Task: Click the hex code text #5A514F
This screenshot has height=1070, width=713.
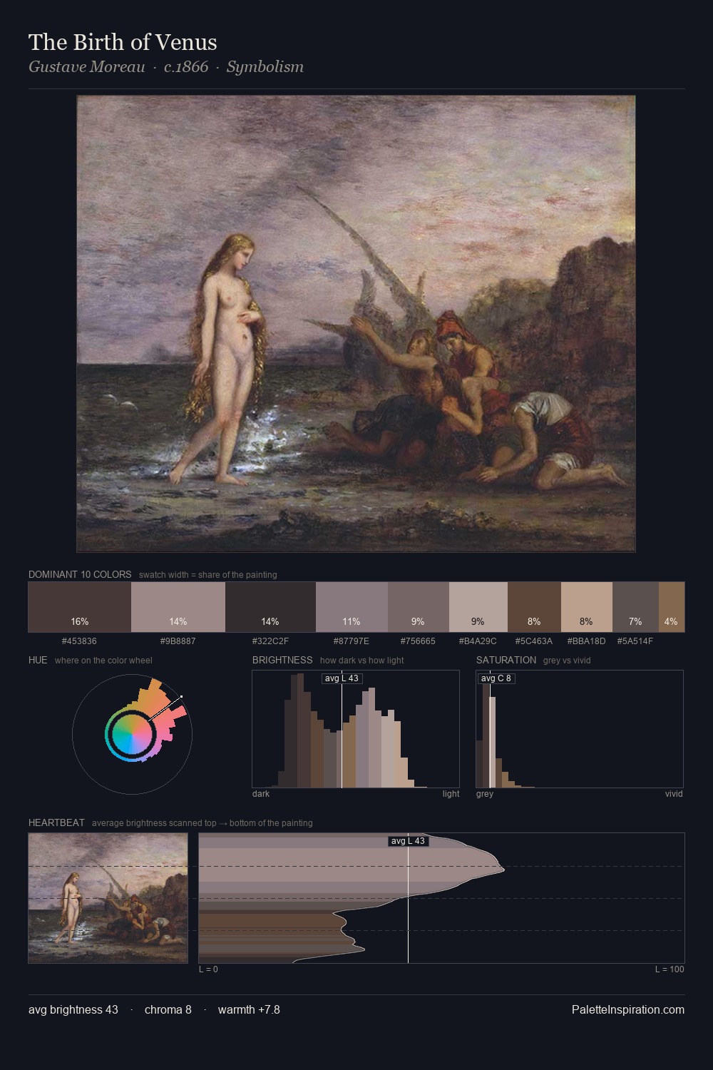Action: [635, 641]
